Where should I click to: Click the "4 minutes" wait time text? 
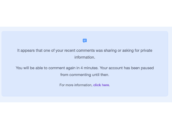90,68
